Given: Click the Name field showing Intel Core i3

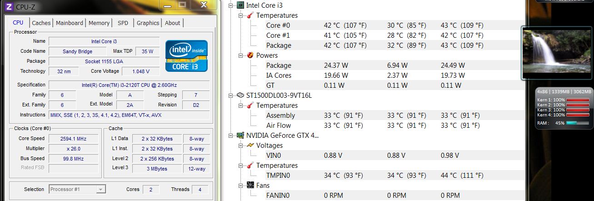Looking at the screenshot, I should pos(104,41).
